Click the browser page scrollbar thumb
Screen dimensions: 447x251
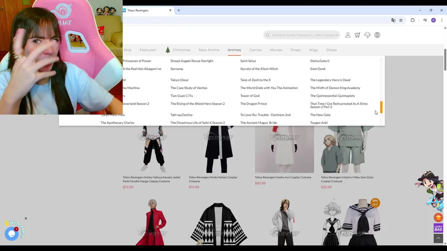coord(445,60)
